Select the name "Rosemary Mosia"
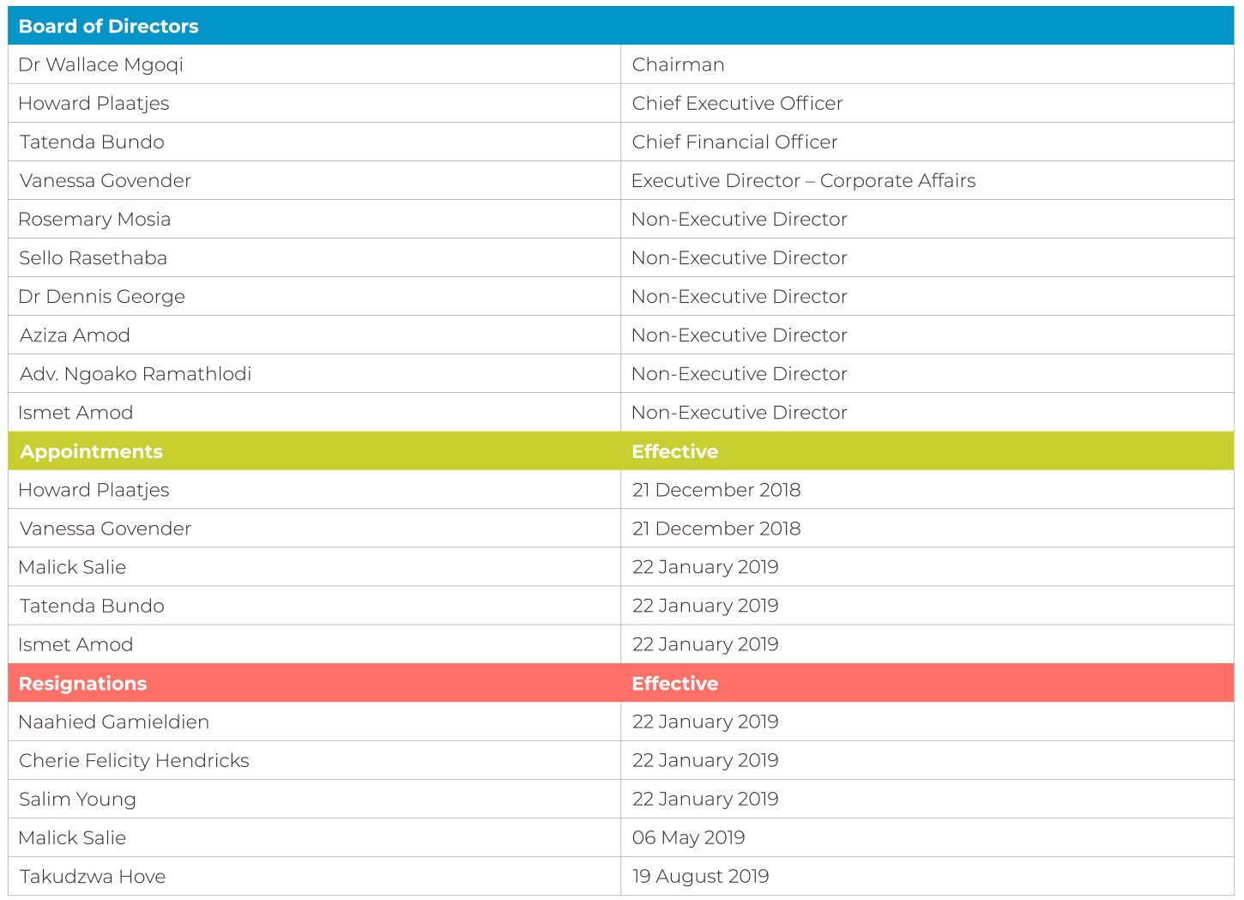Viewport: 1244px width, 900px height. tap(95, 220)
